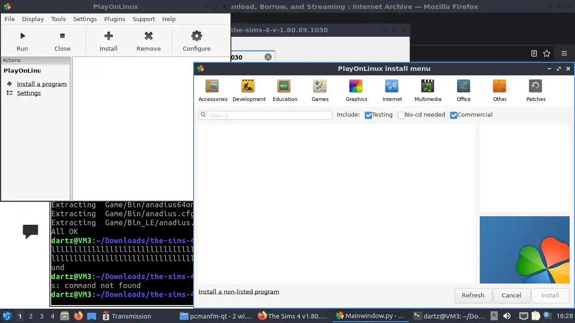Click the Remove toolbar button
The height and width of the screenshot is (323, 575).
(149, 41)
